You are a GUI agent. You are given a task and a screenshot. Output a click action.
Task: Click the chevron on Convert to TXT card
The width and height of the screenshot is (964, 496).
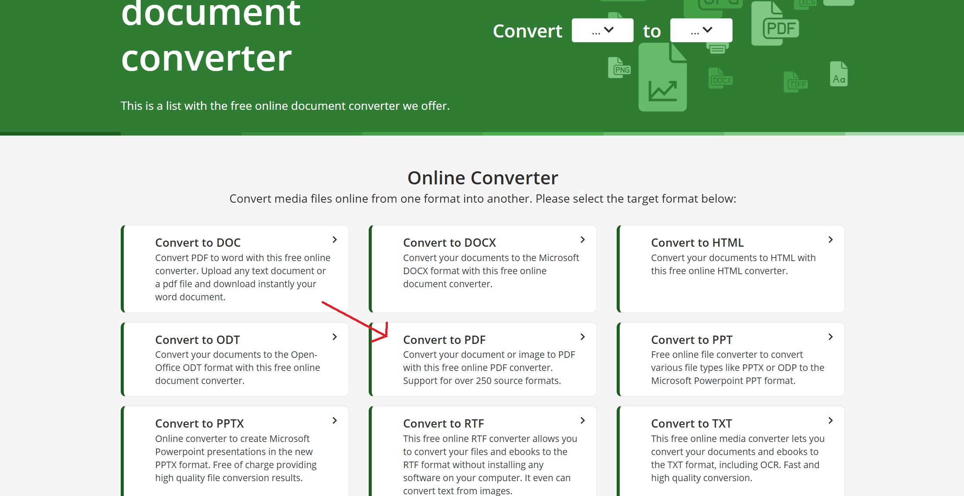tap(831, 421)
